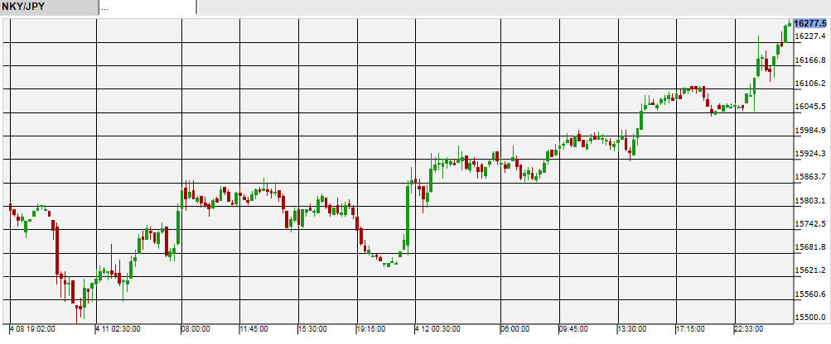
Task: Select the 15803.1 price axis label
Action: pos(812,201)
